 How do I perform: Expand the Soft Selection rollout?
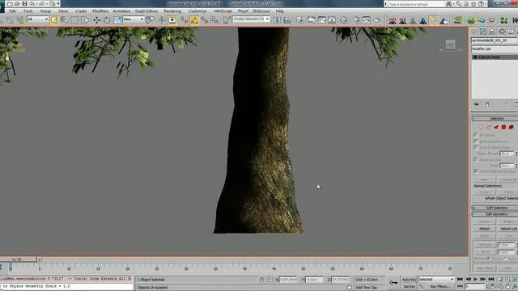click(x=495, y=208)
